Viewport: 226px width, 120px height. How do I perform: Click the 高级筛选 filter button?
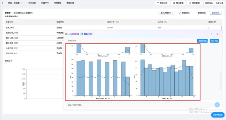(x=162, y=3)
